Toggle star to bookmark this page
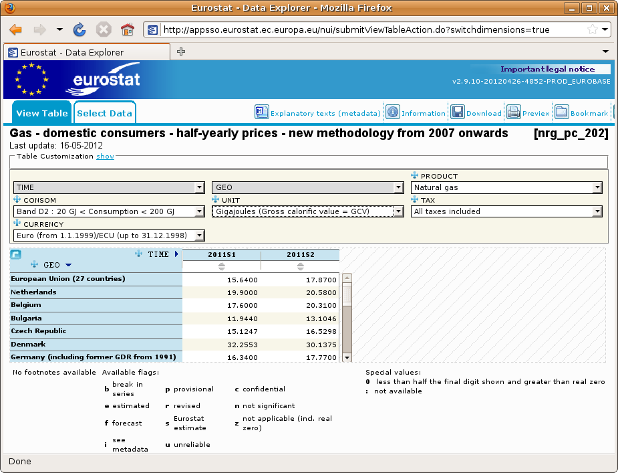618x473 pixels. pyautogui.click(x=592, y=29)
